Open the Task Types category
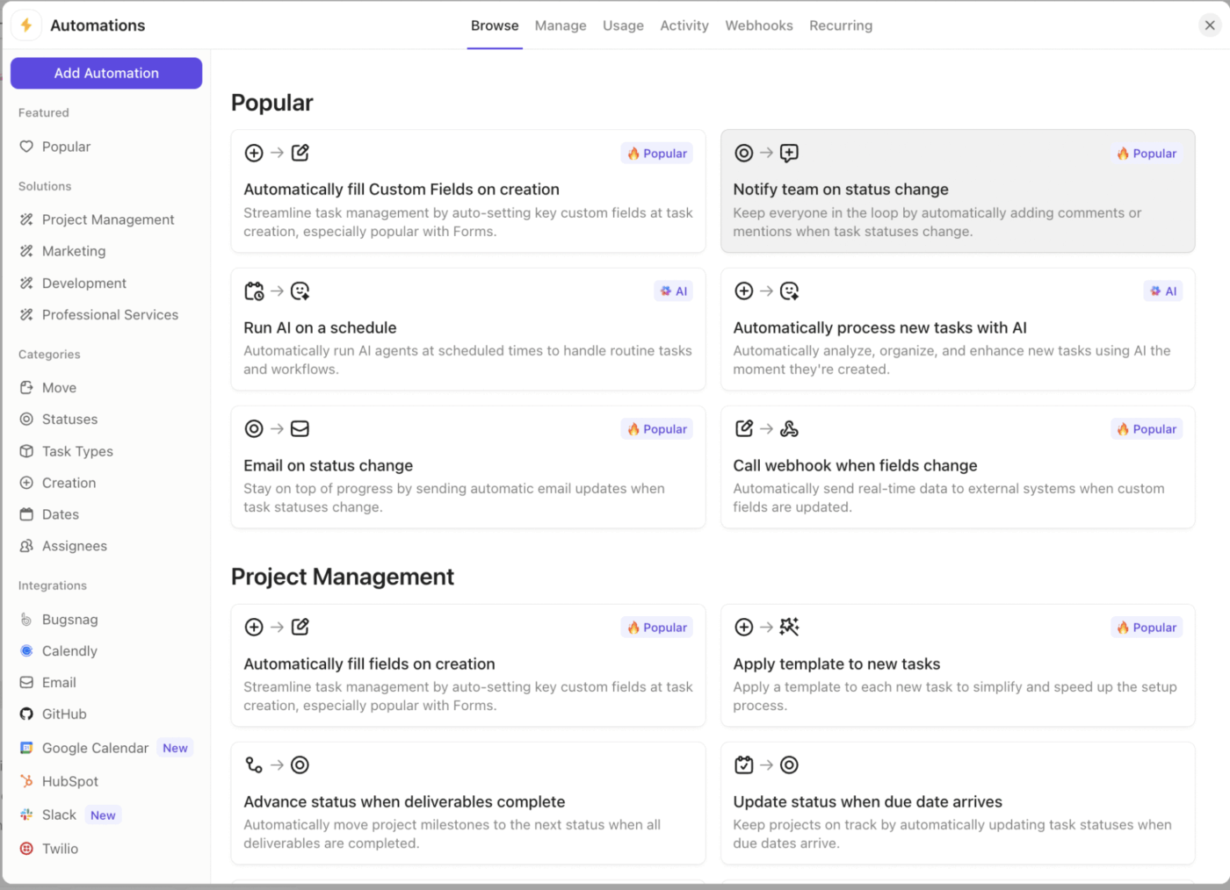Viewport: 1230px width, 890px height. (x=76, y=451)
